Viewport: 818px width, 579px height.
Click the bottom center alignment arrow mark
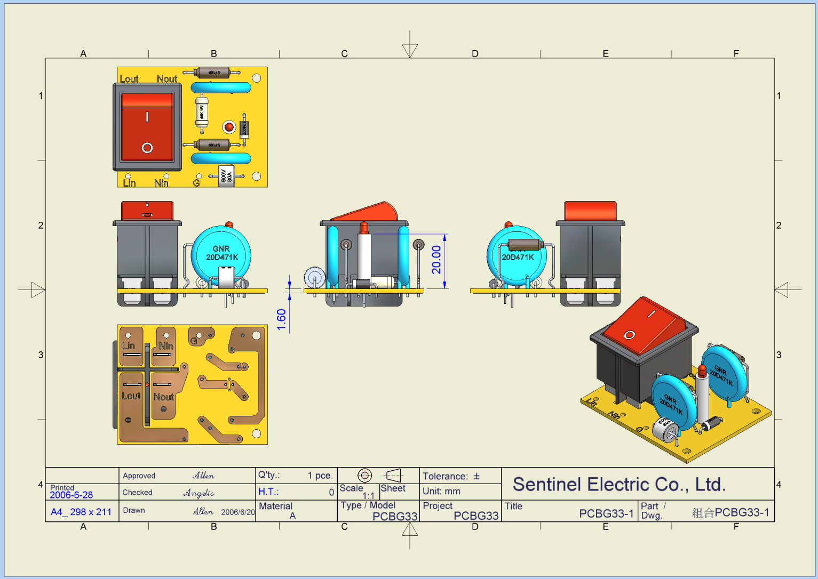coord(410,530)
